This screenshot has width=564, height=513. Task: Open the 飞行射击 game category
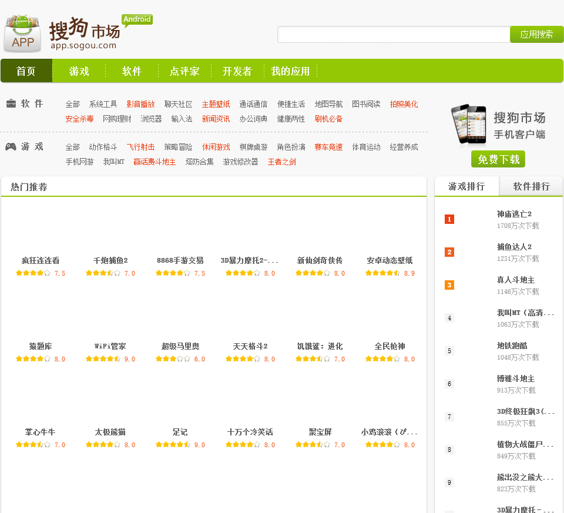140,147
